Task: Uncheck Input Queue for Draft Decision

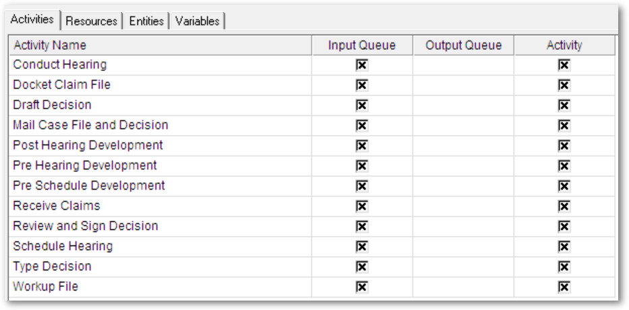Action: click(x=362, y=105)
